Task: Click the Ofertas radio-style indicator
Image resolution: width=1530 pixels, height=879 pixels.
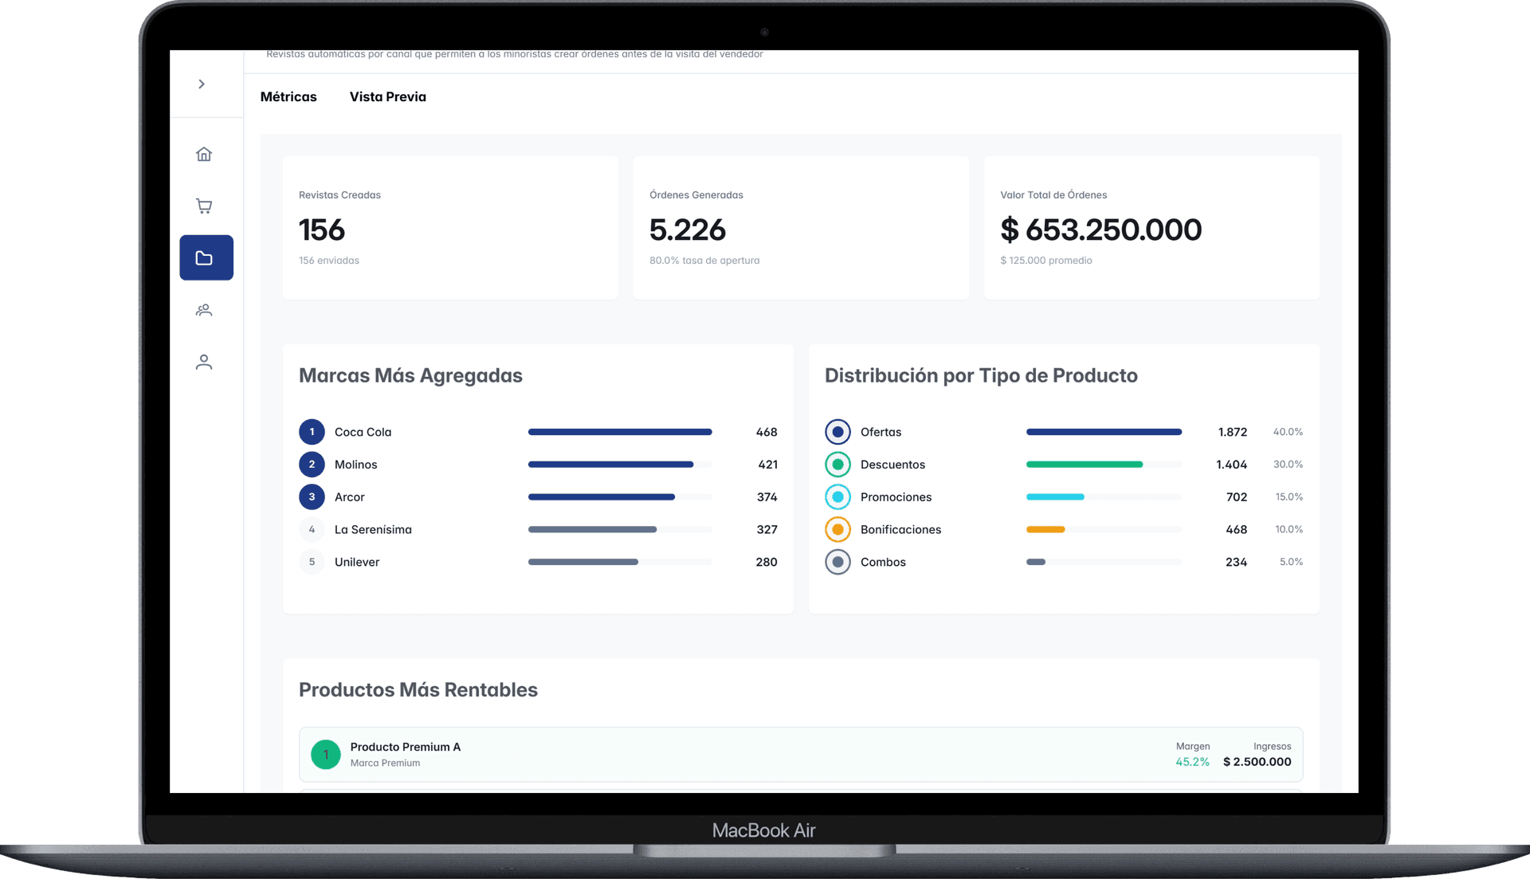Action: (x=837, y=432)
